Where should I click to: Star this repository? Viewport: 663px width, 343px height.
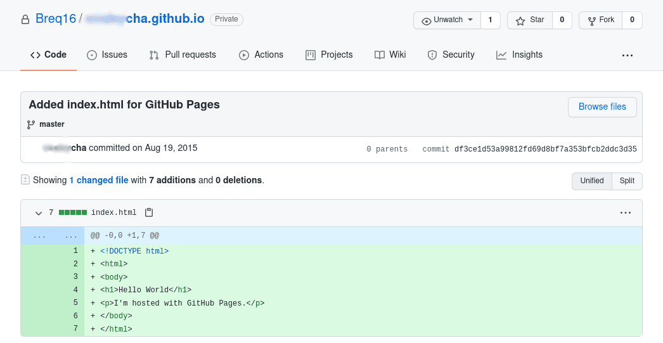pos(530,20)
